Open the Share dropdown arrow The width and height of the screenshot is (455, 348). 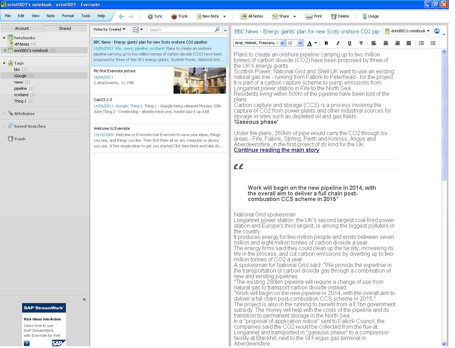click(294, 16)
